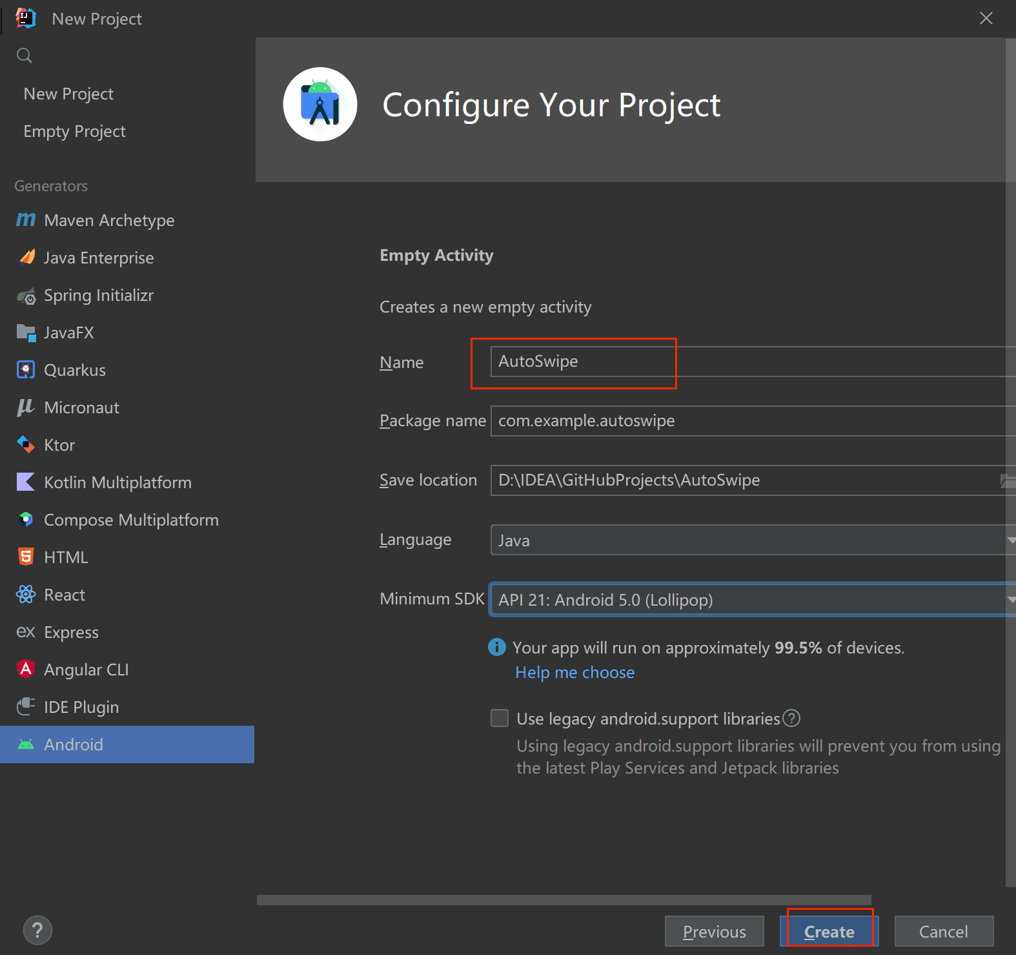Click the Android robot icon in sidebar
The height and width of the screenshot is (955, 1016).
pos(26,744)
